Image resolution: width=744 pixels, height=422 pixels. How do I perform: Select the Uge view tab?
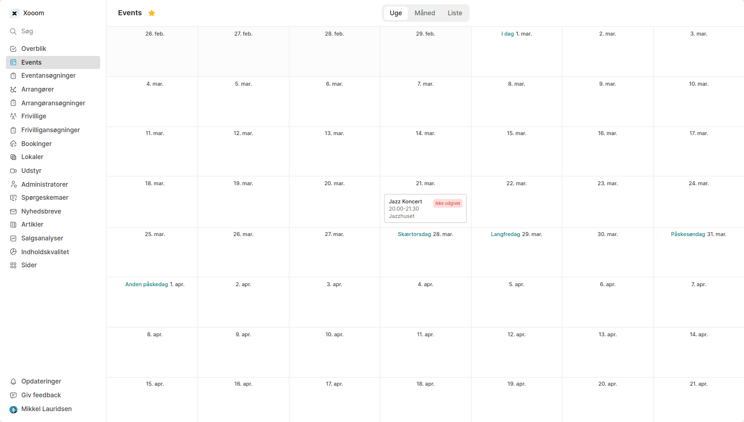coord(396,13)
